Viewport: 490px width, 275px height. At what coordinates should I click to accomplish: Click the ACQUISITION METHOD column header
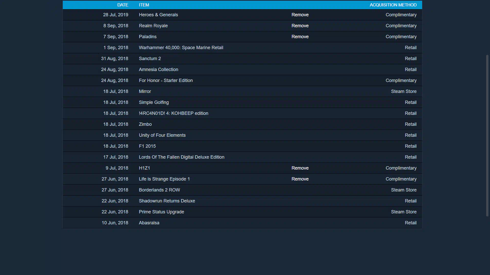(393, 5)
